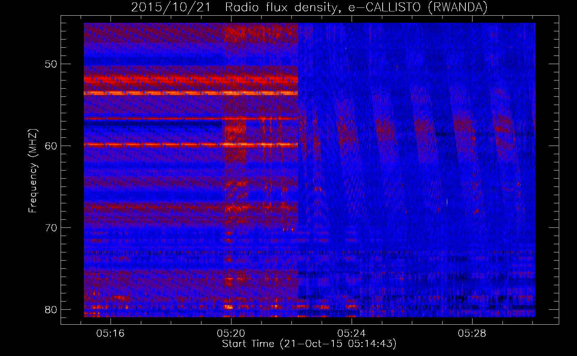Click the 'Start Time (21-Oct-15 05:14:43)' label

[309, 344]
